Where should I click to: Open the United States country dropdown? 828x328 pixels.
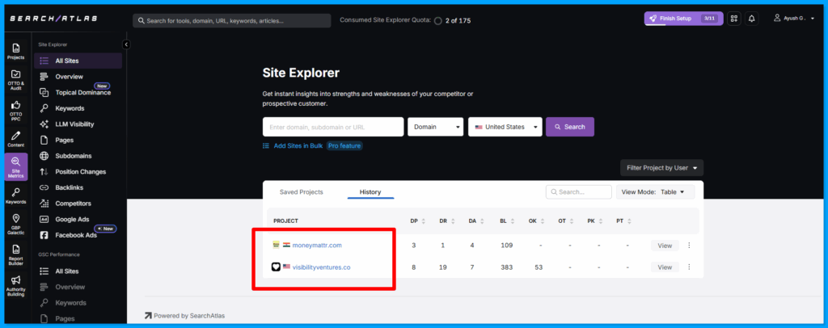click(505, 127)
